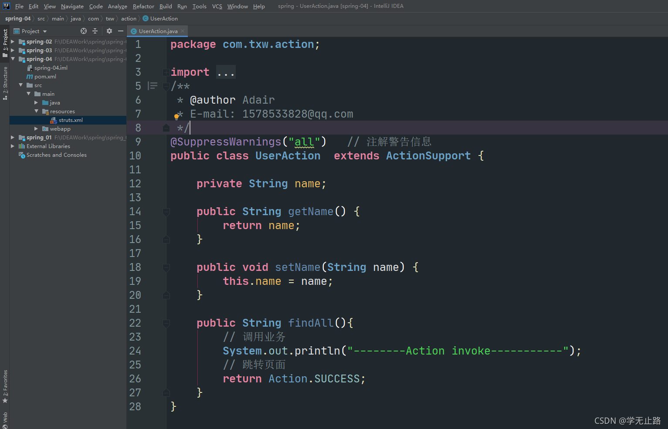
Task: Select the UserAction.java editor tab
Action: (x=157, y=31)
